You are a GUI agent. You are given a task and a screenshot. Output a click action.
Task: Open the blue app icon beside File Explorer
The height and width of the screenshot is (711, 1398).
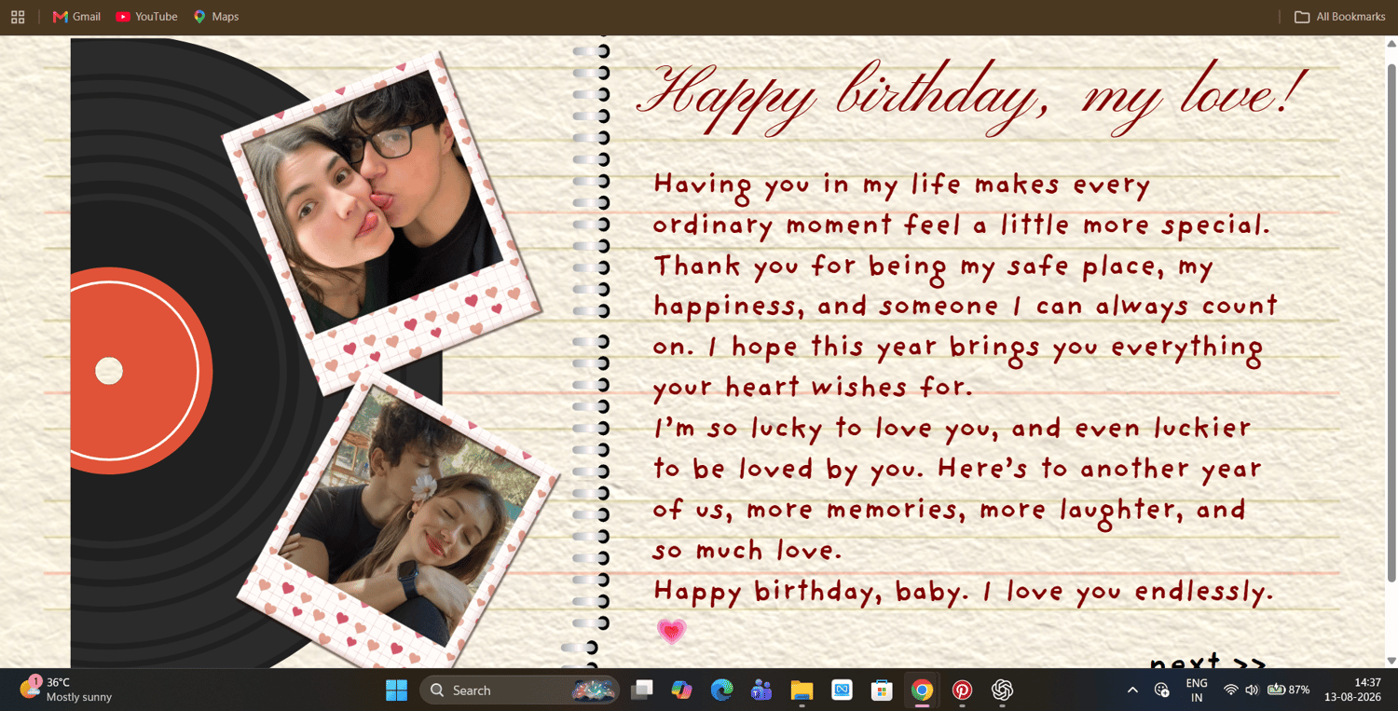842,690
